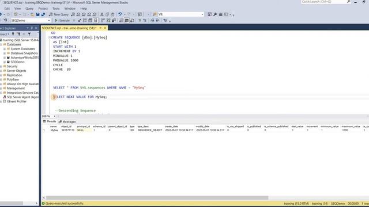Click the New Query button
369x207 pixels.
point(59,14)
